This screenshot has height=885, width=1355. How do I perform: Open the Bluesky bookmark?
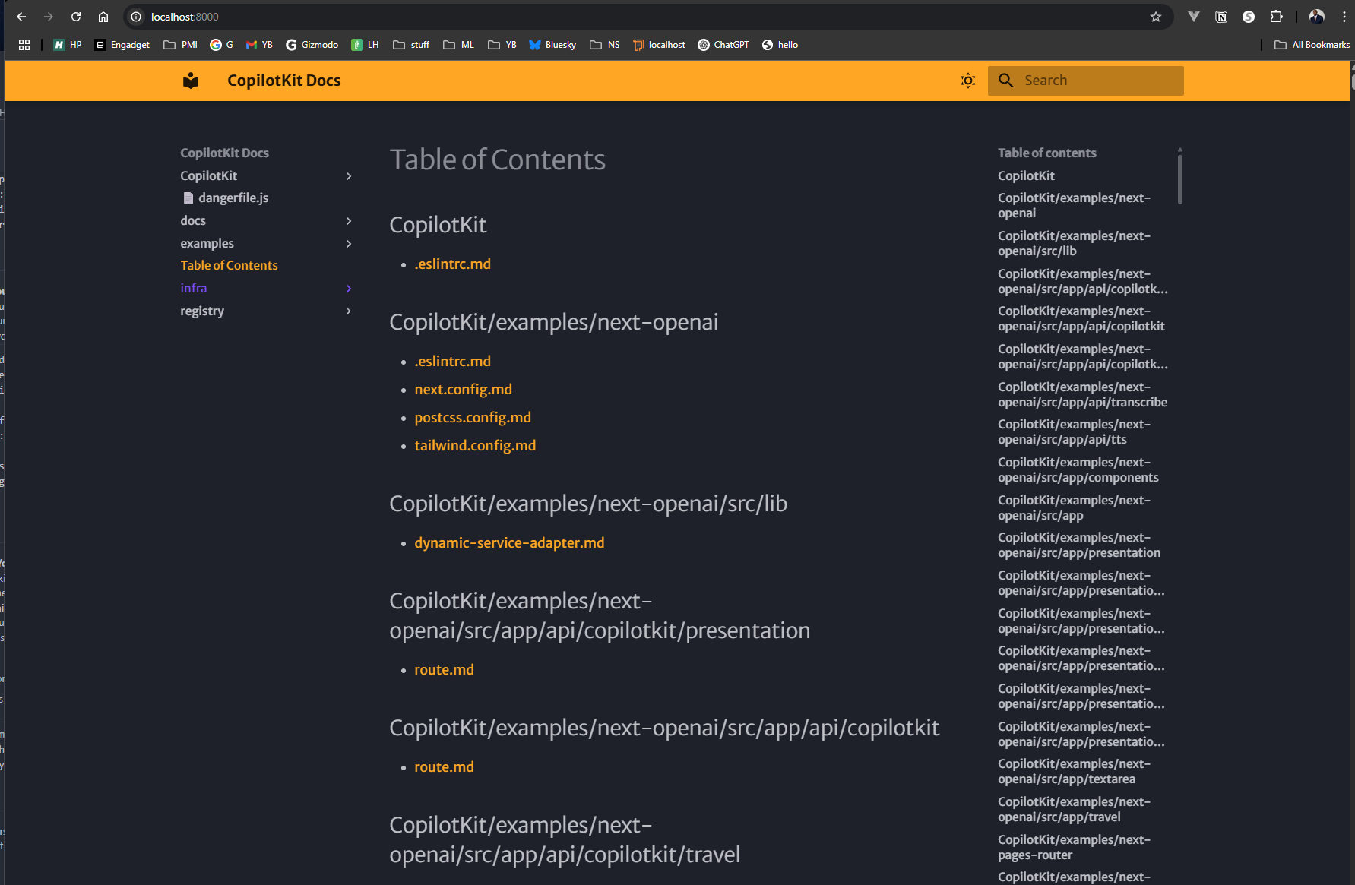tap(552, 45)
